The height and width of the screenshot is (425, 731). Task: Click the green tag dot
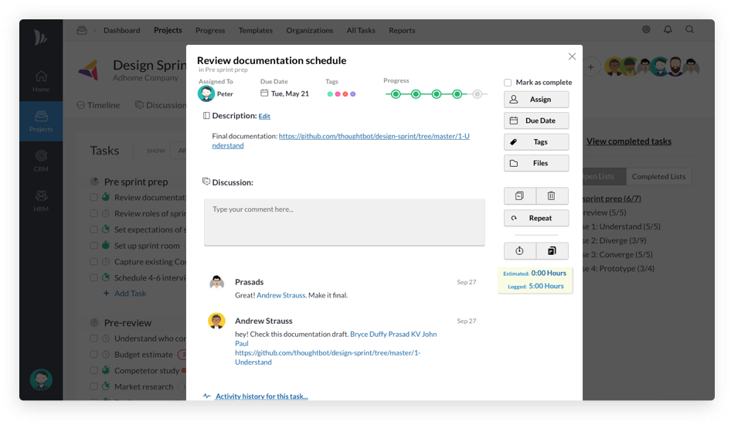[330, 94]
